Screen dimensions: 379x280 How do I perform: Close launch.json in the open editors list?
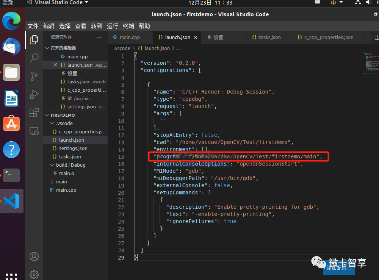click(55, 65)
